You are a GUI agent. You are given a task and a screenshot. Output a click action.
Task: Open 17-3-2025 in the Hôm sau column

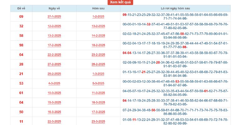(x=98, y=112)
